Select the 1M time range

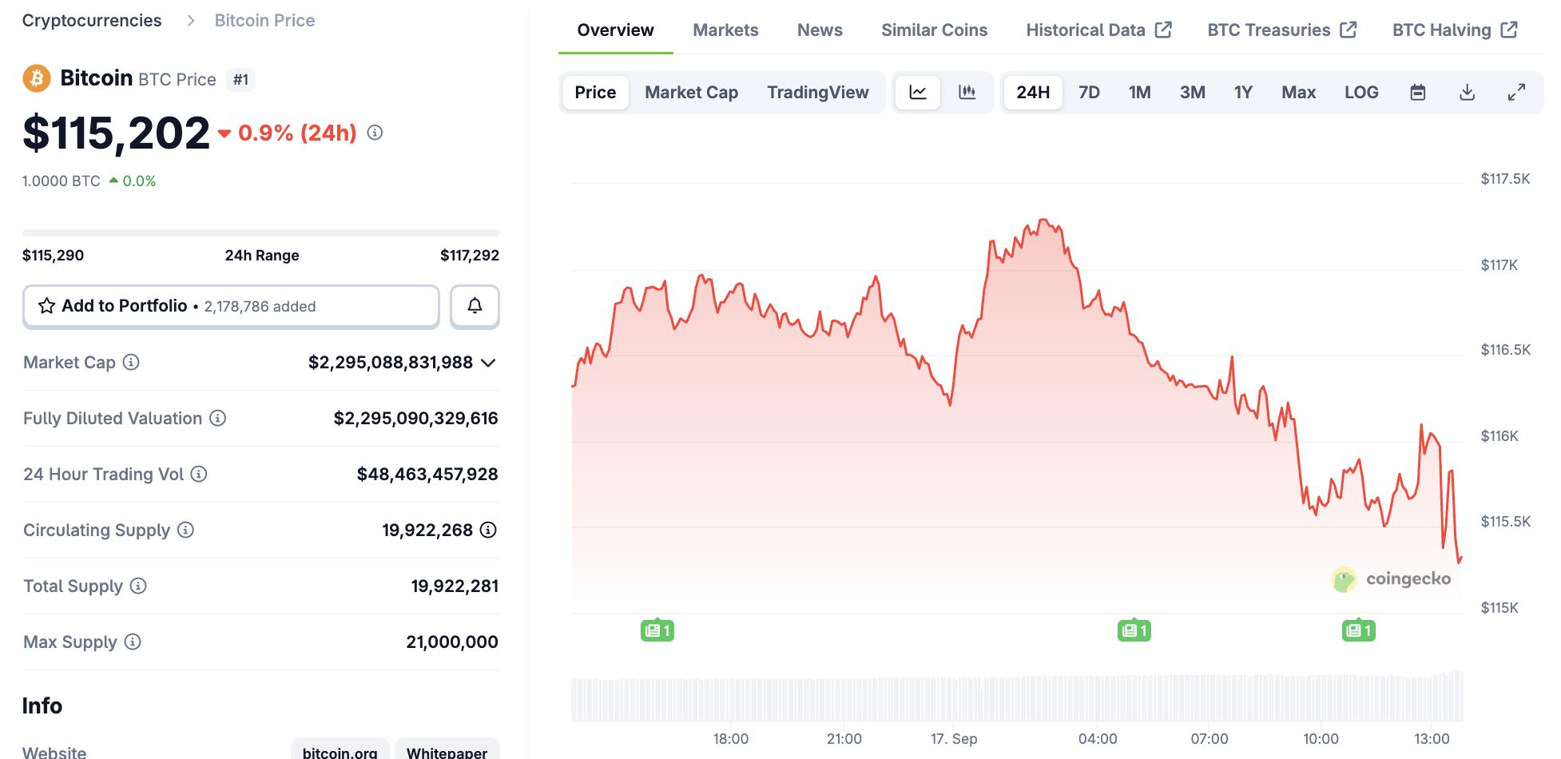point(1139,93)
